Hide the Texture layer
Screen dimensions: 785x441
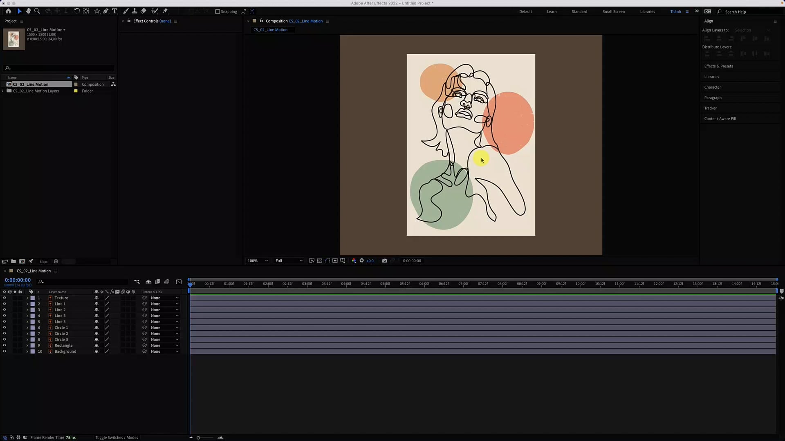(4, 298)
